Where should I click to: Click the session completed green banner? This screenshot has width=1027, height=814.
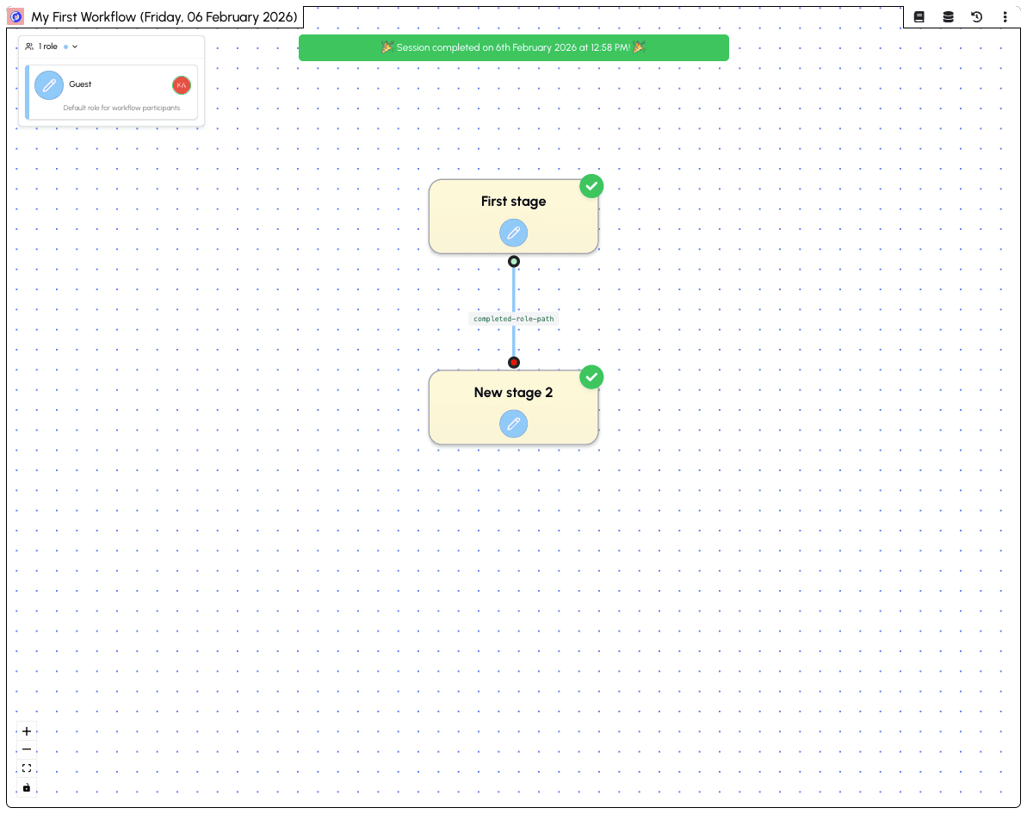(513, 47)
